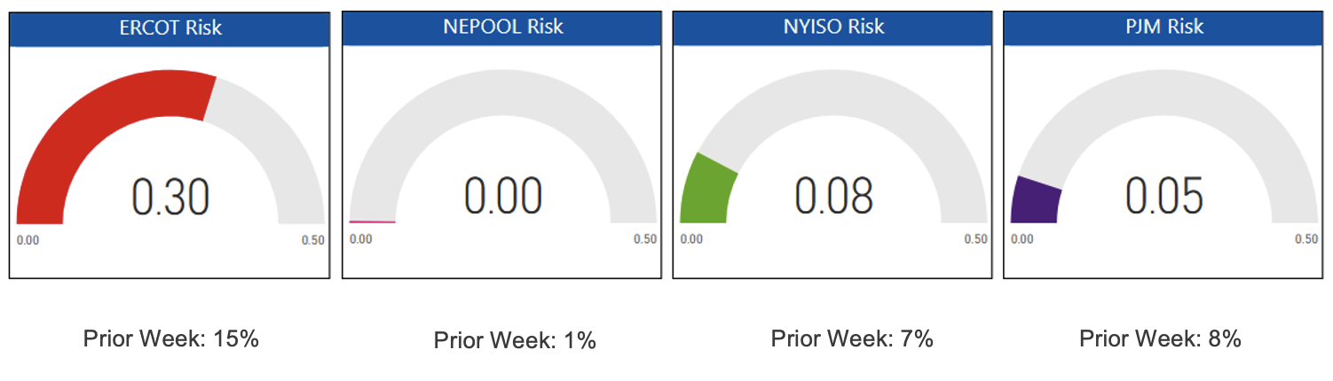Select the "Prior Week: 8%" text

[1160, 338]
